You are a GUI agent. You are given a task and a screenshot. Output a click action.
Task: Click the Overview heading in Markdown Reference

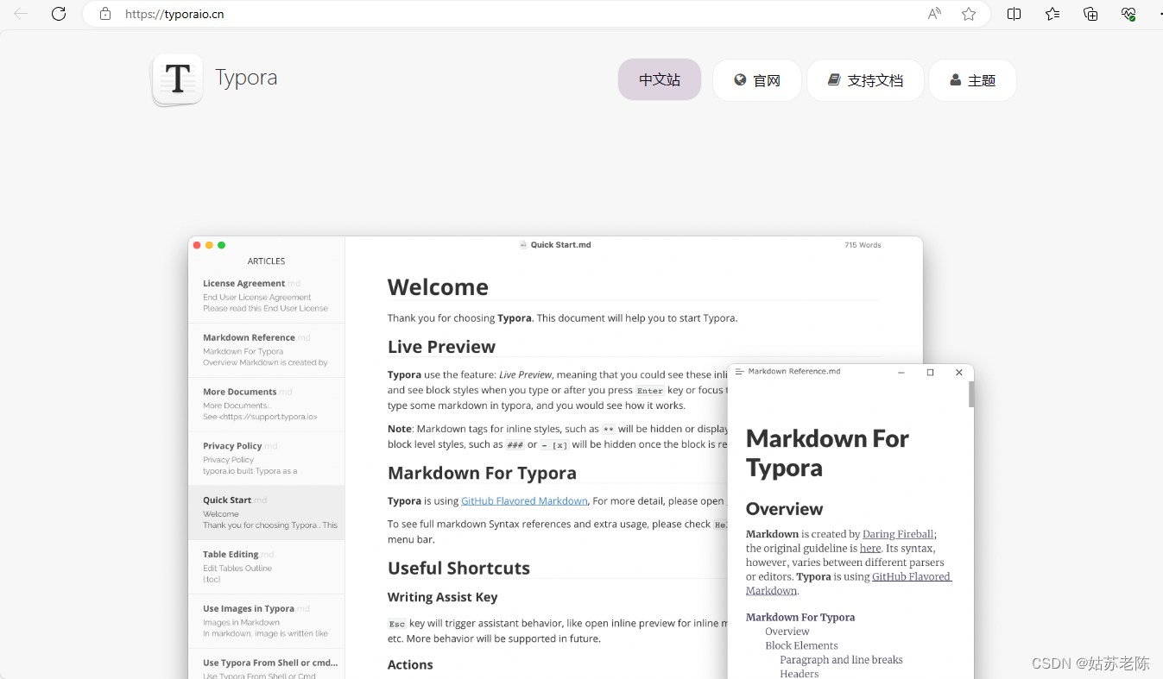[784, 509]
